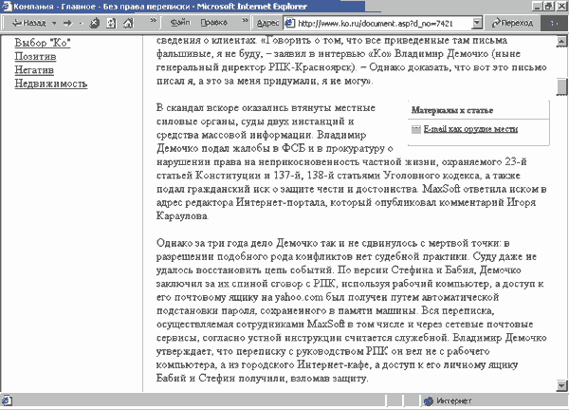Follow the Выбор "Ко" sidebar link
The width and height of the screenshot is (569, 410).
45,44
